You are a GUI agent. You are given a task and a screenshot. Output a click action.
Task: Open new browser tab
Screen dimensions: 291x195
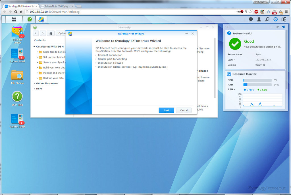pos(79,6)
